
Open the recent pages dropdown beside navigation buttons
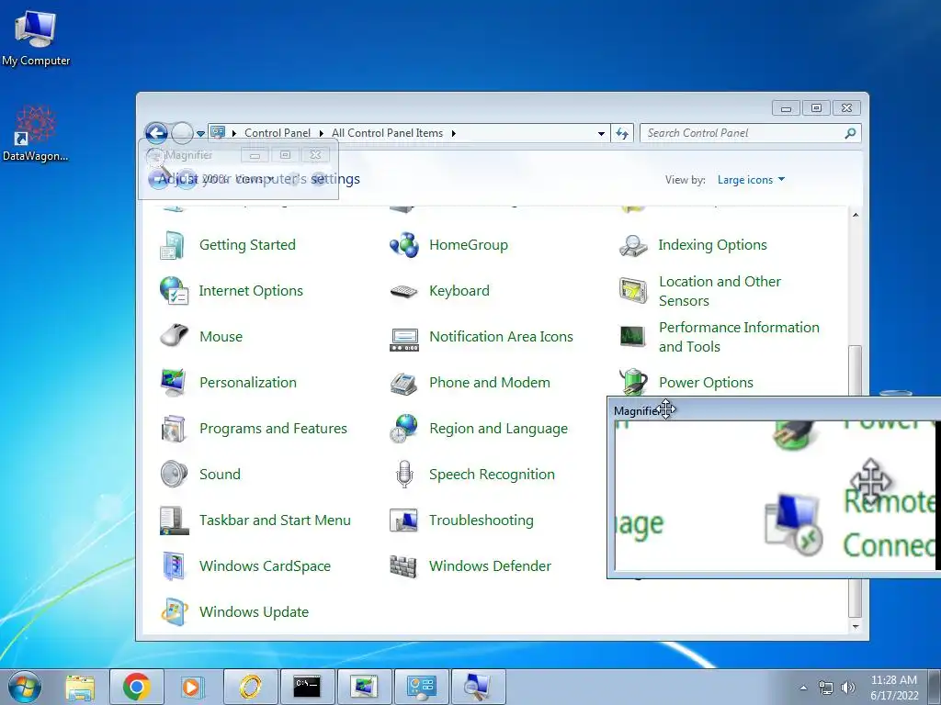coord(201,134)
